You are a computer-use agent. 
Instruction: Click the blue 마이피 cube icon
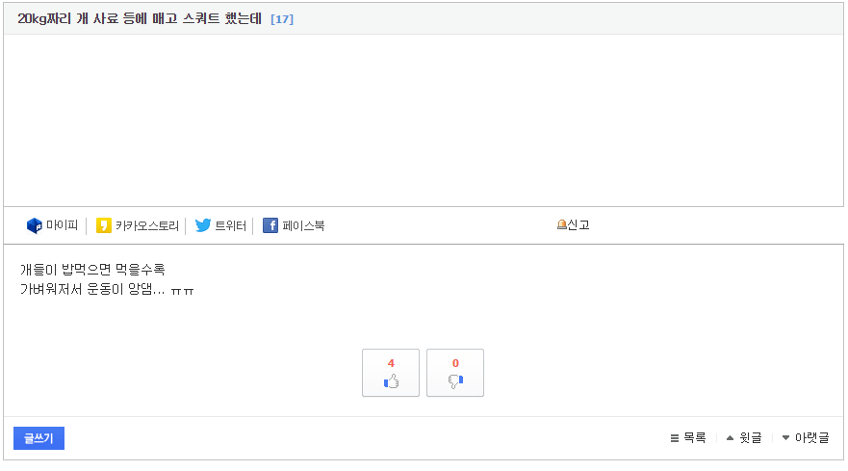coord(34,225)
